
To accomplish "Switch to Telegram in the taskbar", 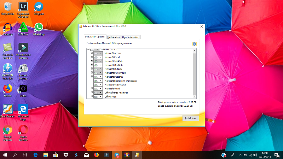I will [x=117, y=155].
